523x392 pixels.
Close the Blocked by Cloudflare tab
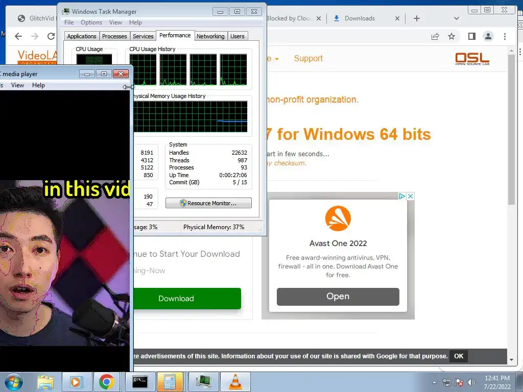[319, 18]
